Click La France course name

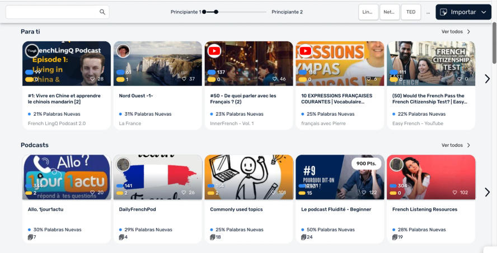pyautogui.click(x=130, y=123)
